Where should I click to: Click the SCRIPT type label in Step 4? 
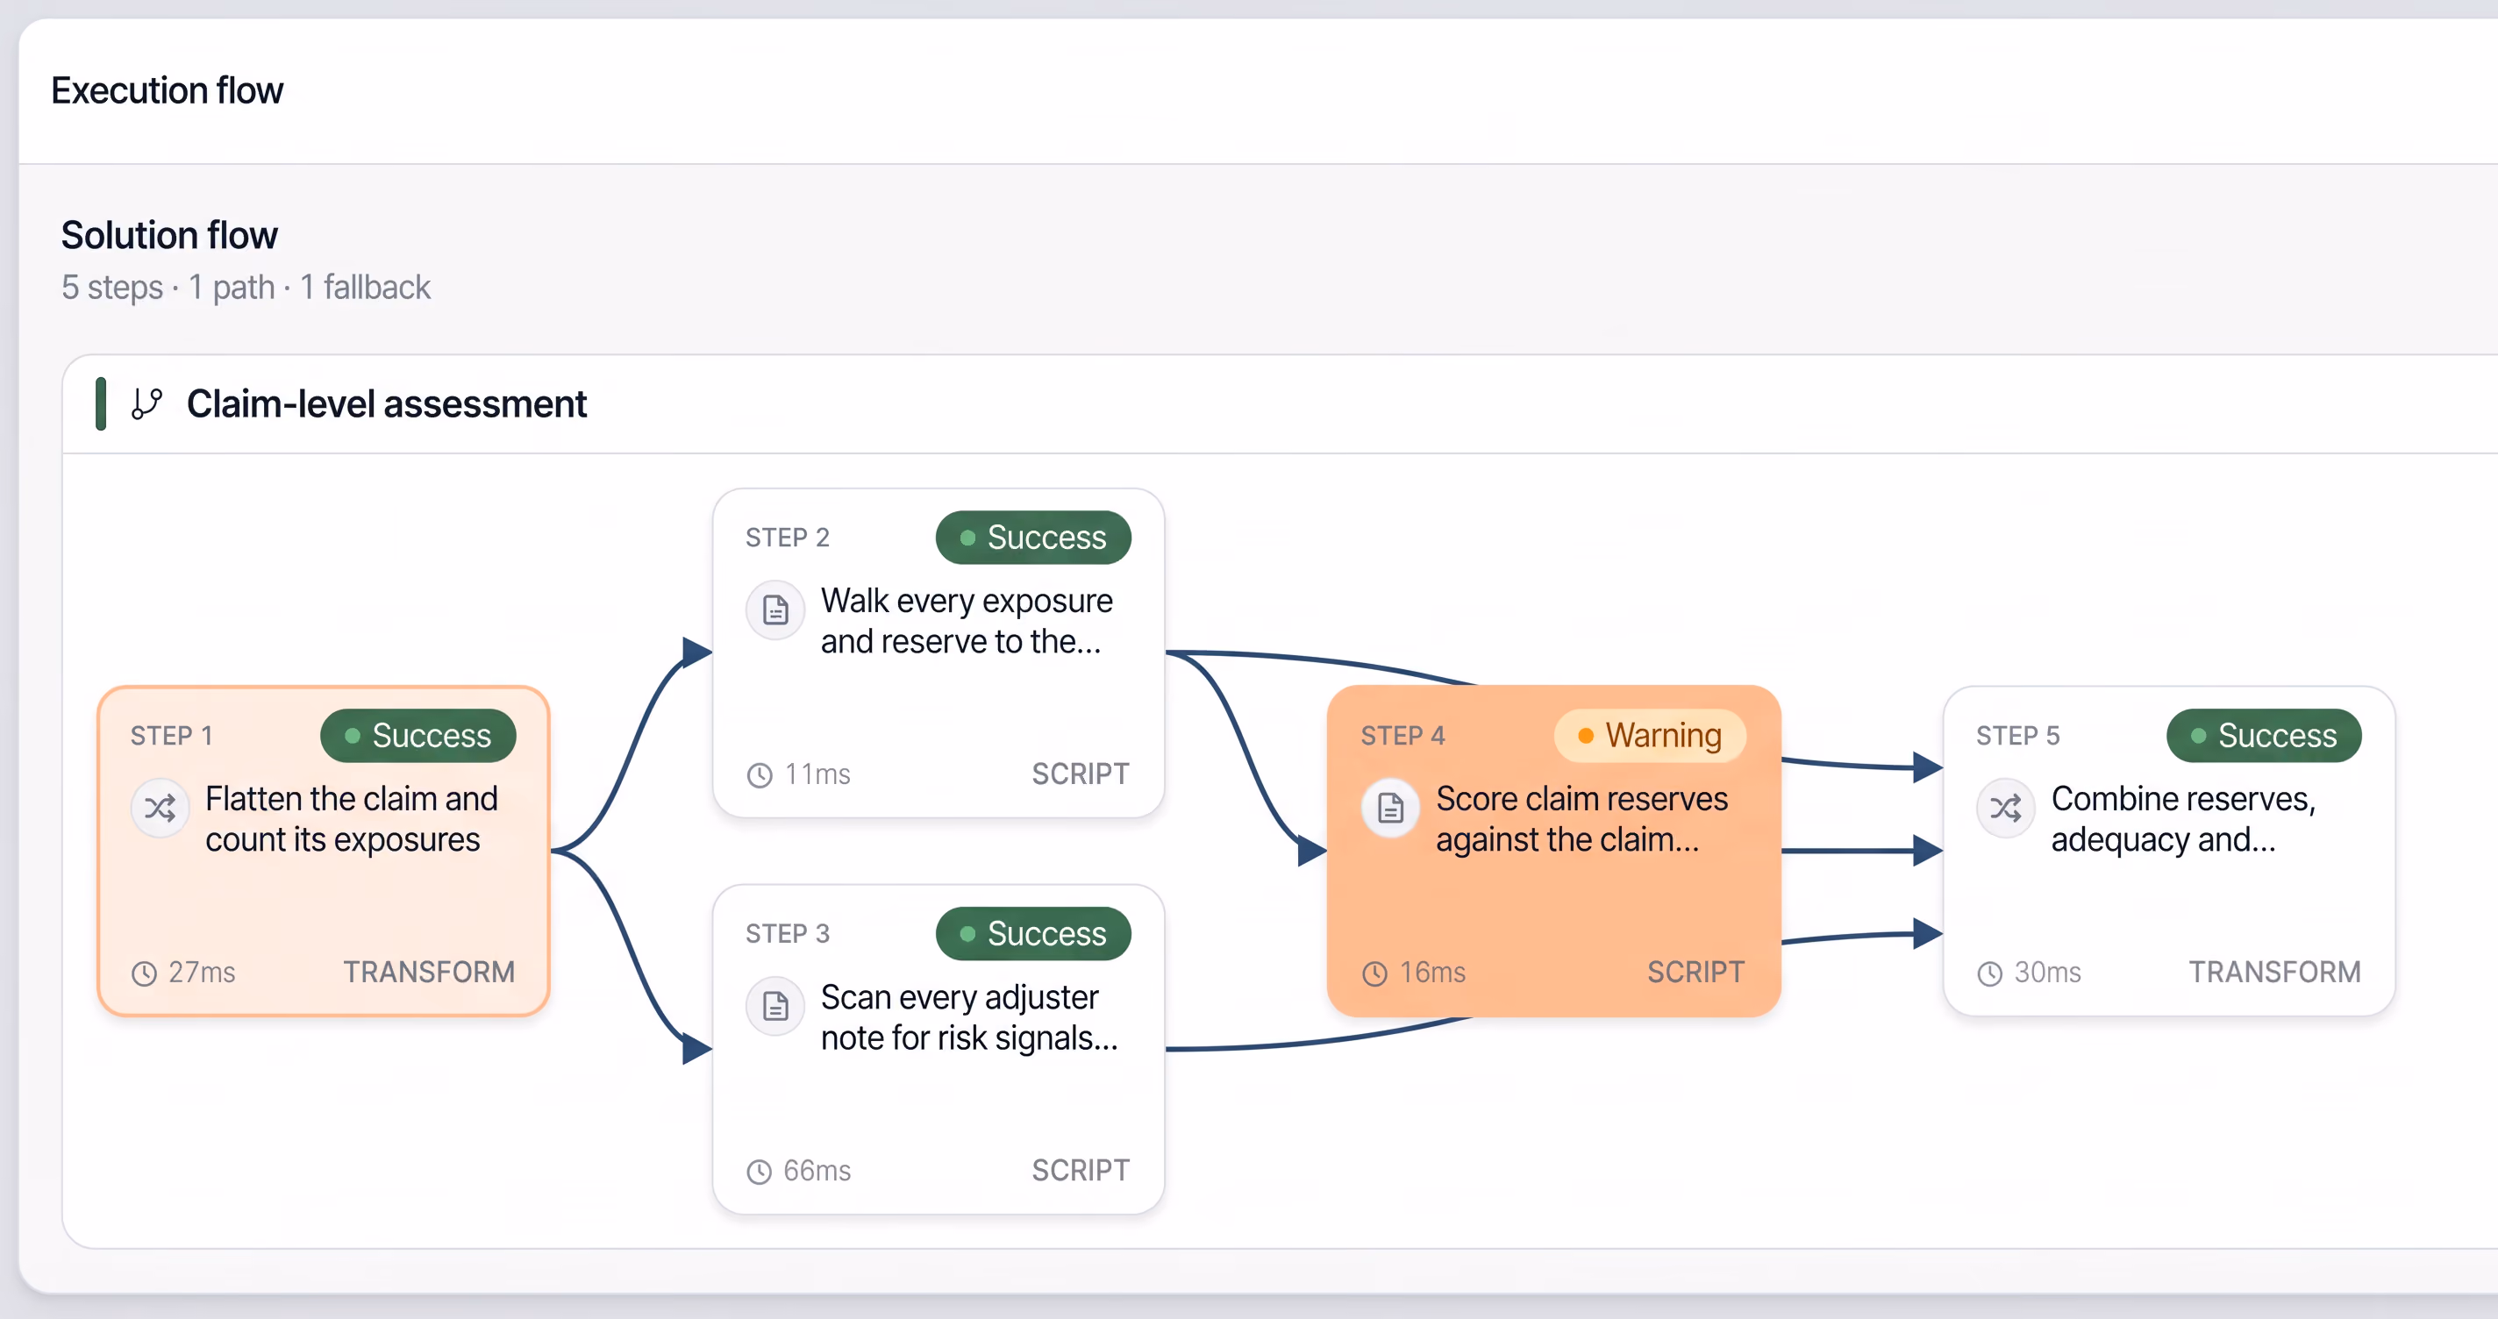[x=1696, y=972]
